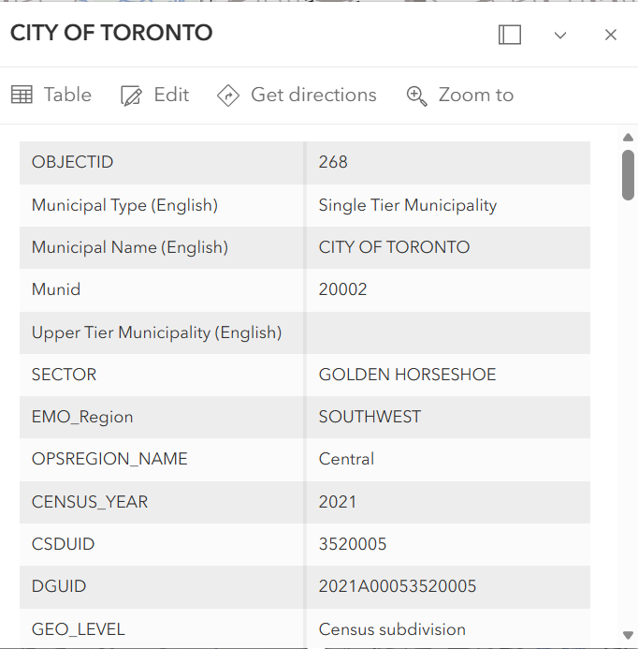638x649 pixels.
Task: Click the Municipal Name (English) label
Action: pos(130,247)
